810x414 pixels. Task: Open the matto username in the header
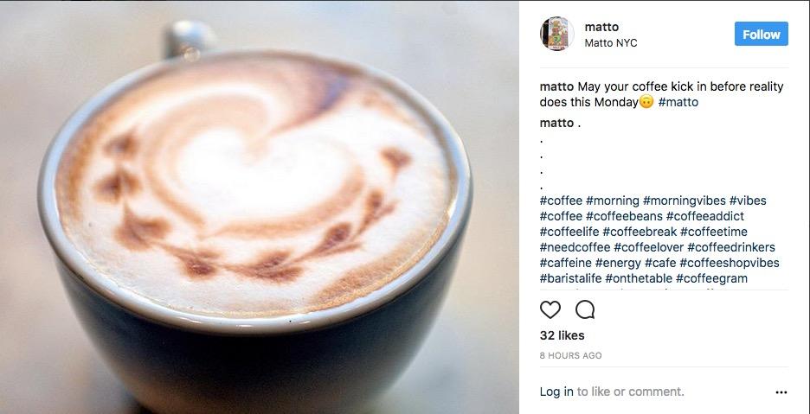pos(601,27)
